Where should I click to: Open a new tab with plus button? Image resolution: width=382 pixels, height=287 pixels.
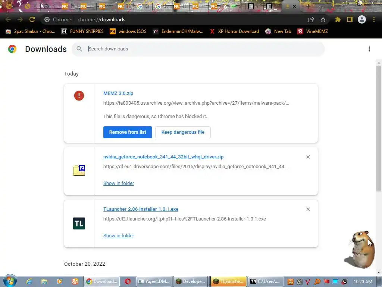(308, 7)
